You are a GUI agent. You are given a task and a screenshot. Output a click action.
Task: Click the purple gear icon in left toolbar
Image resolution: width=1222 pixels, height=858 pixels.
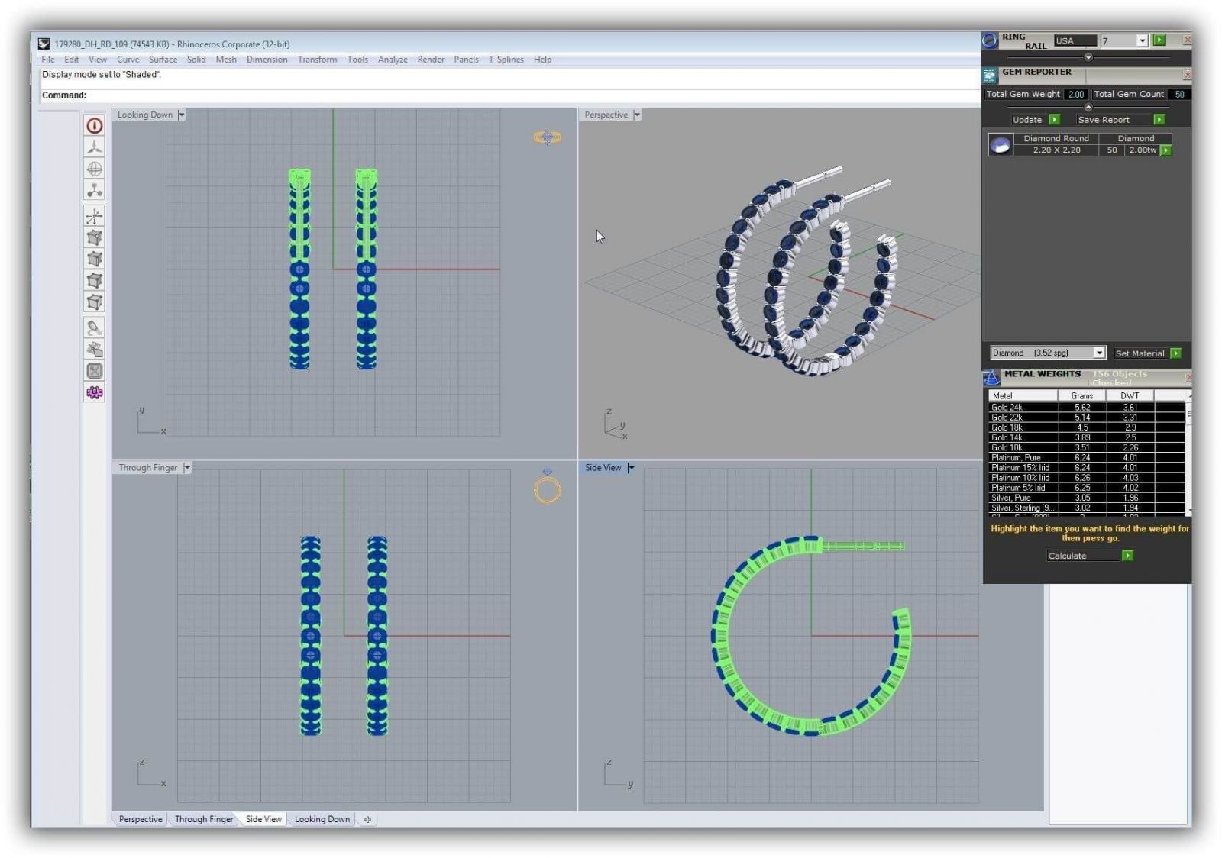(94, 392)
